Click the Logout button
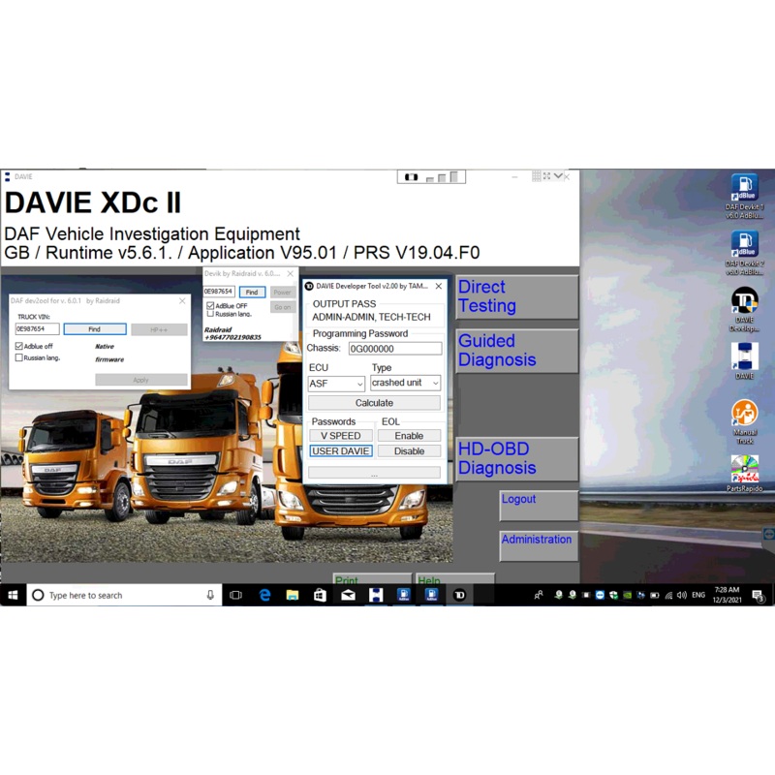Image resolution: width=775 pixels, height=775 pixels. [x=539, y=505]
